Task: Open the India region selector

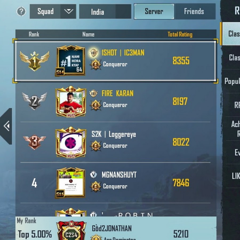Action: (x=105, y=12)
